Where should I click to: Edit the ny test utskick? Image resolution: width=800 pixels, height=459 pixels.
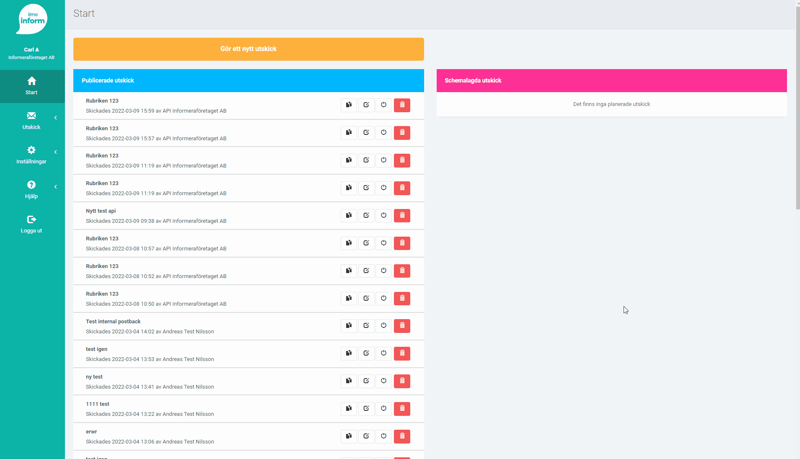coord(366,381)
